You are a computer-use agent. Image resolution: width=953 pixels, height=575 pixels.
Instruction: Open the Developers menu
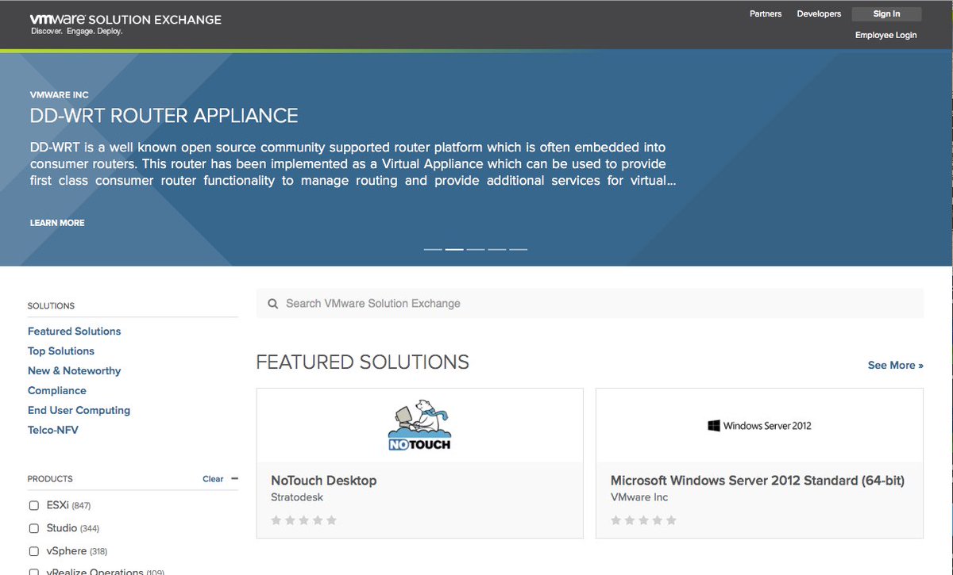819,13
